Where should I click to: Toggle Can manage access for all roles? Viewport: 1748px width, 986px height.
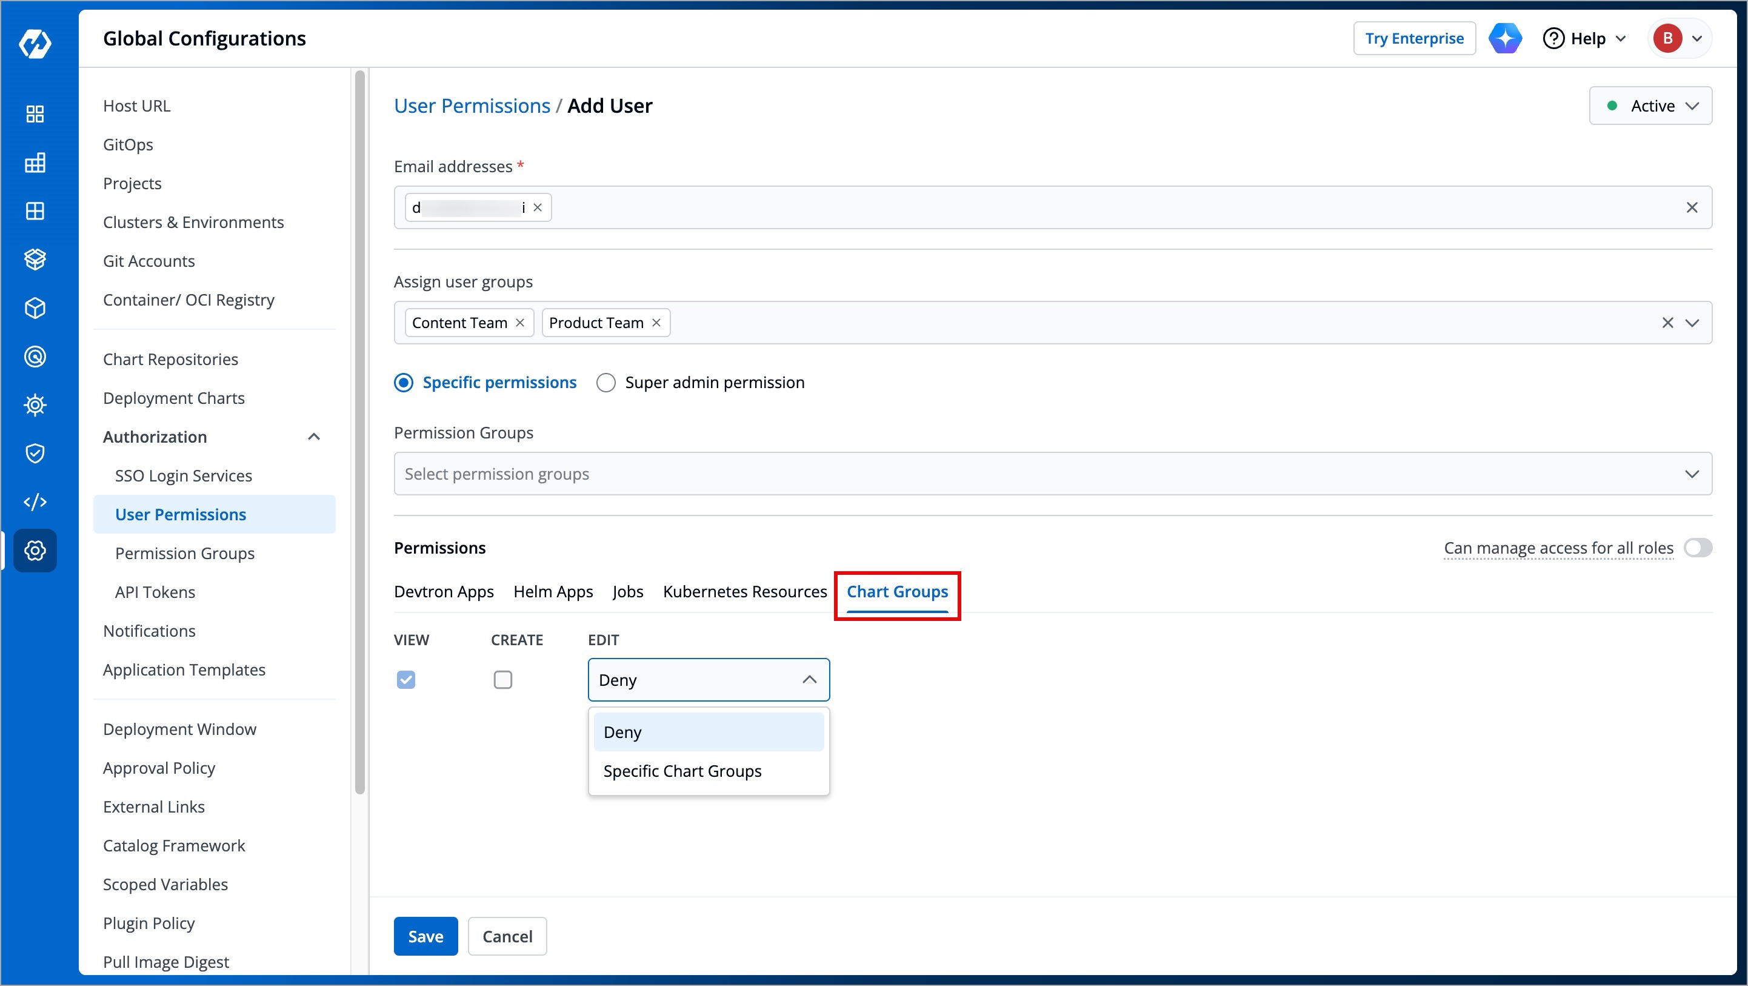pos(1698,548)
